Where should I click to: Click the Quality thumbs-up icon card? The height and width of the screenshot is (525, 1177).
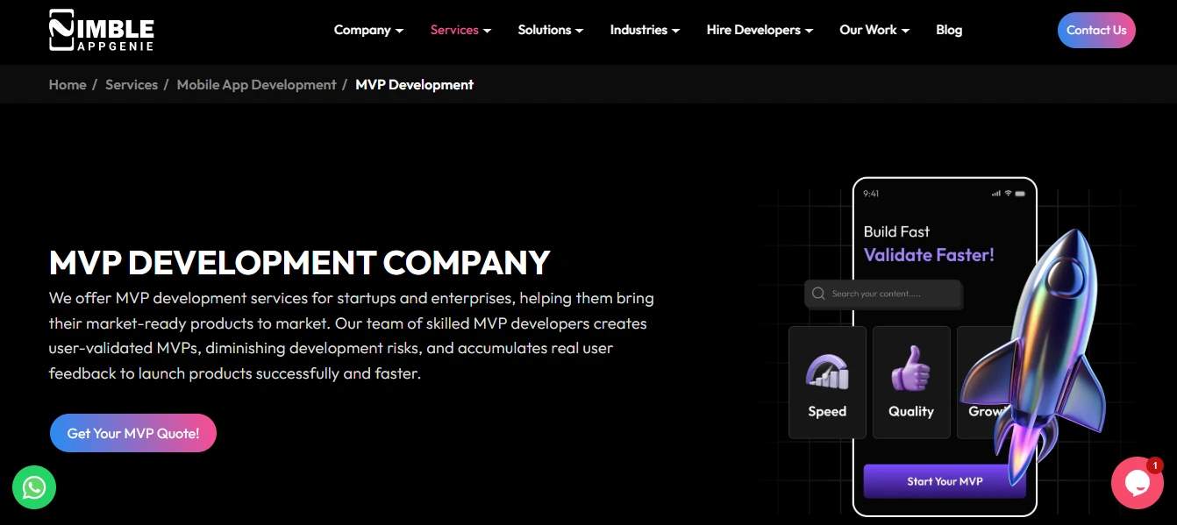[910, 382]
